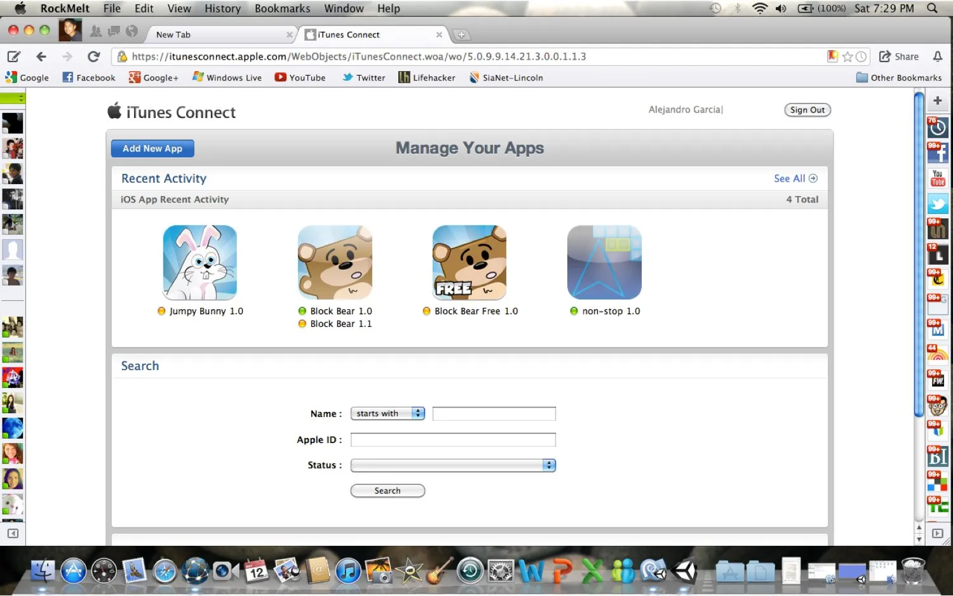Open the Lifehacker bookmark
The image size is (953, 596).
pos(426,77)
